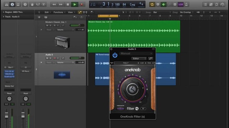The height and width of the screenshot is (128, 229).
Task: Click the waveform vertical zoom button
Action: click(198, 12)
